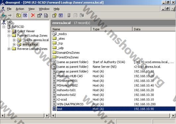Open the View menu

pos(31,9)
